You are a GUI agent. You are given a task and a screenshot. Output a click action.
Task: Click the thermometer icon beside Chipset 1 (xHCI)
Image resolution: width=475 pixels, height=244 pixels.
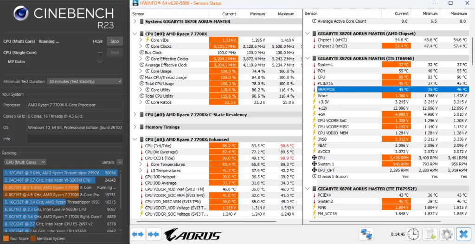314,40
